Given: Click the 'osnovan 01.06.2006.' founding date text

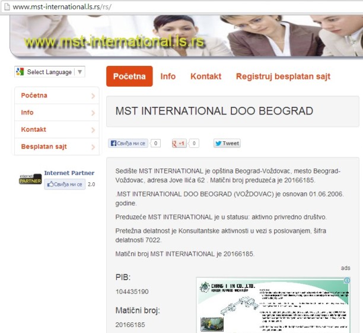Looking at the screenshot, I should coord(313,194).
